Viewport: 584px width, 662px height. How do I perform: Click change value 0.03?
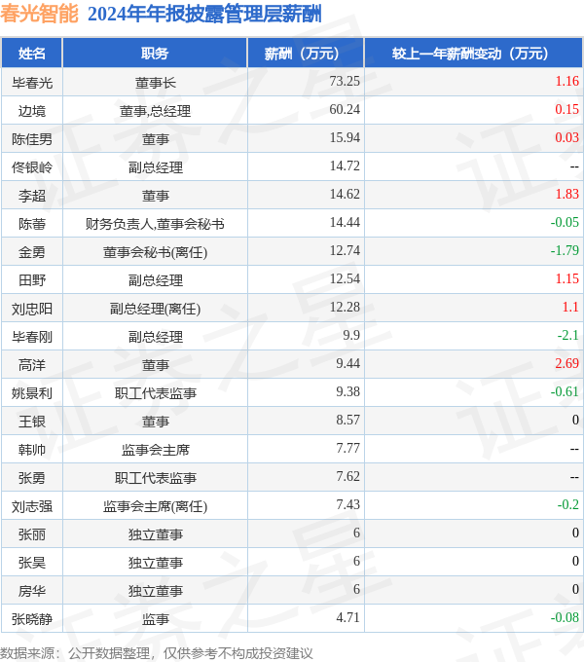click(x=566, y=137)
